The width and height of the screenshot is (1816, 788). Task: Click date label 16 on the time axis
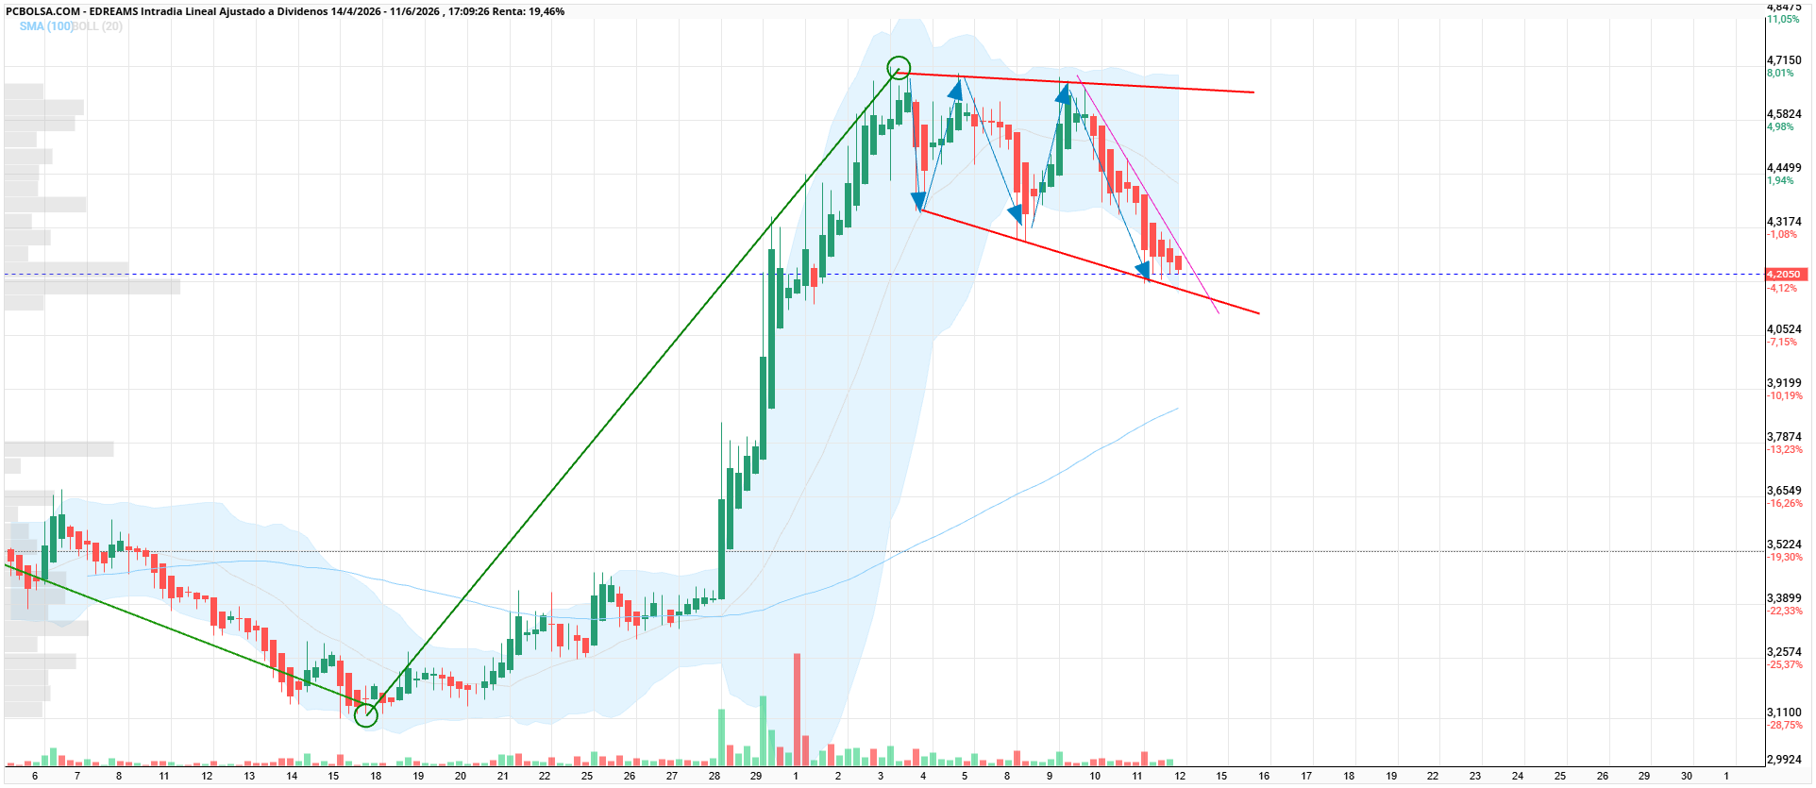click(1264, 777)
